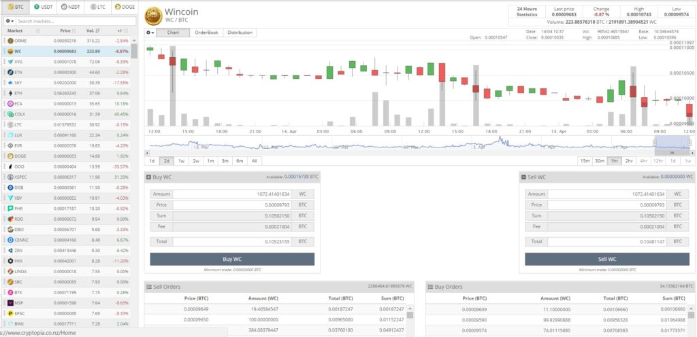The width and height of the screenshot is (697, 337).
Task: Select the EVR coin icon
Action: tap(10, 145)
